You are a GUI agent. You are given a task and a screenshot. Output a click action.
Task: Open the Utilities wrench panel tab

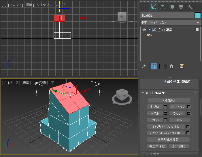coord(190,7)
